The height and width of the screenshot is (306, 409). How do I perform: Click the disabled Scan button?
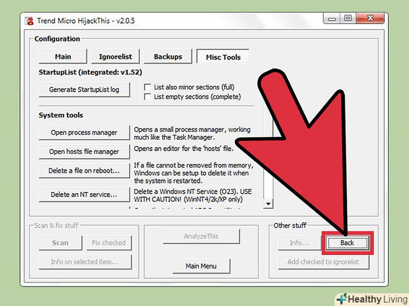(x=60, y=243)
